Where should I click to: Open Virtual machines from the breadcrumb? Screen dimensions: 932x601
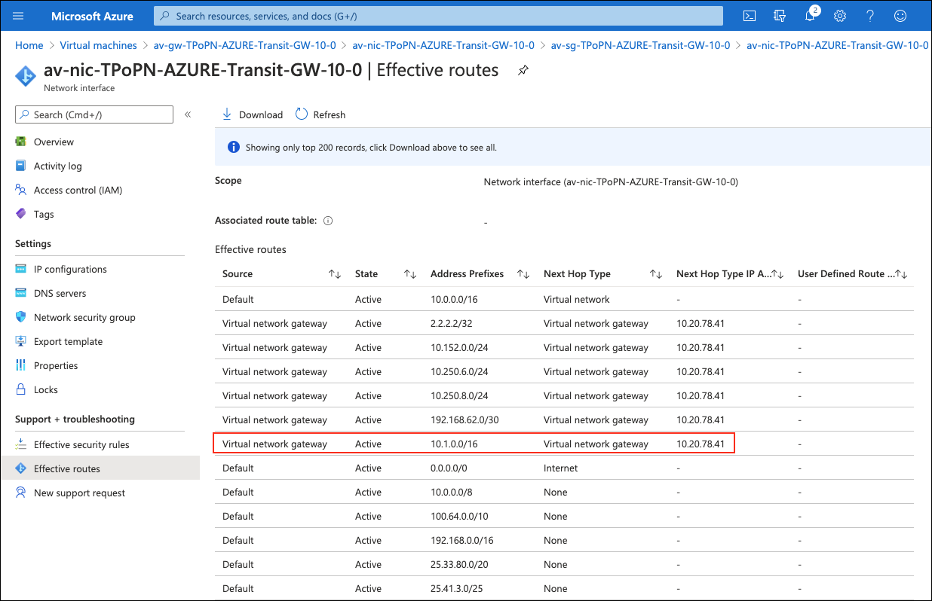coord(98,44)
